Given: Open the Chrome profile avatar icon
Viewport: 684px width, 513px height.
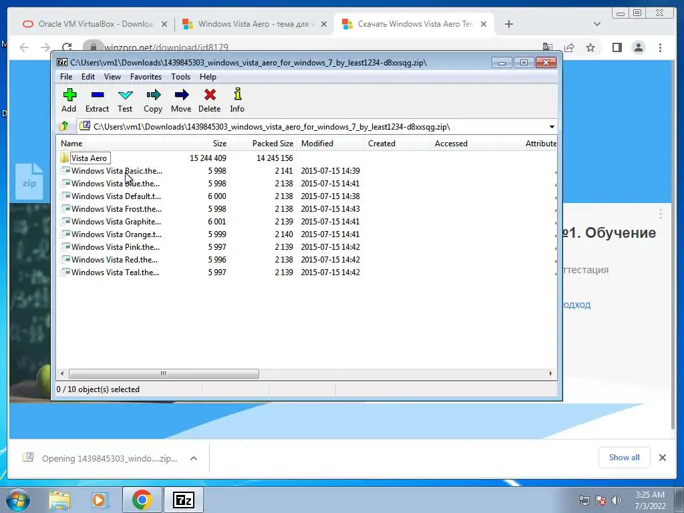Looking at the screenshot, I should point(639,47).
